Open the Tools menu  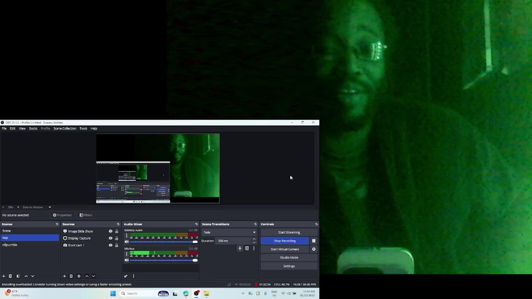(83, 128)
